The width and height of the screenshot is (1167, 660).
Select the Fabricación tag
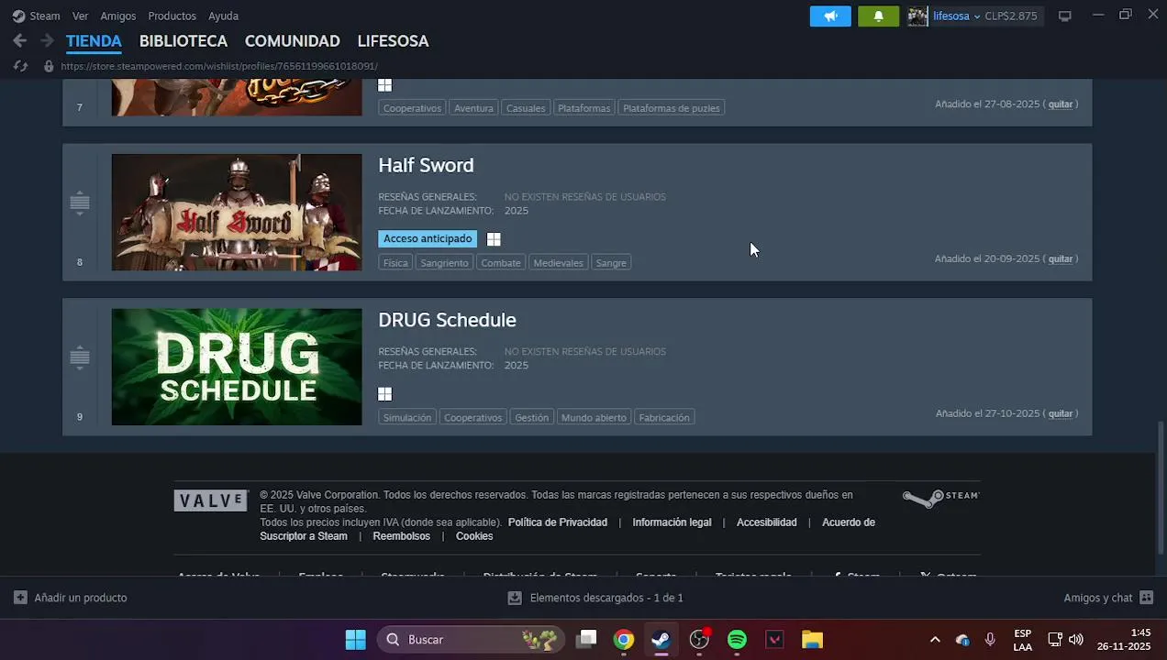664,417
